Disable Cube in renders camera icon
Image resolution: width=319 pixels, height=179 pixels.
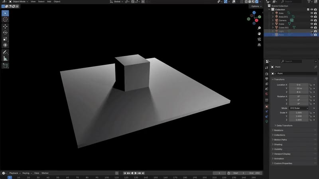click(x=315, y=24)
